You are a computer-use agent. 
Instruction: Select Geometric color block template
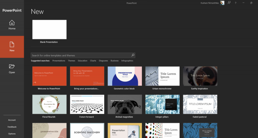tap(125, 76)
